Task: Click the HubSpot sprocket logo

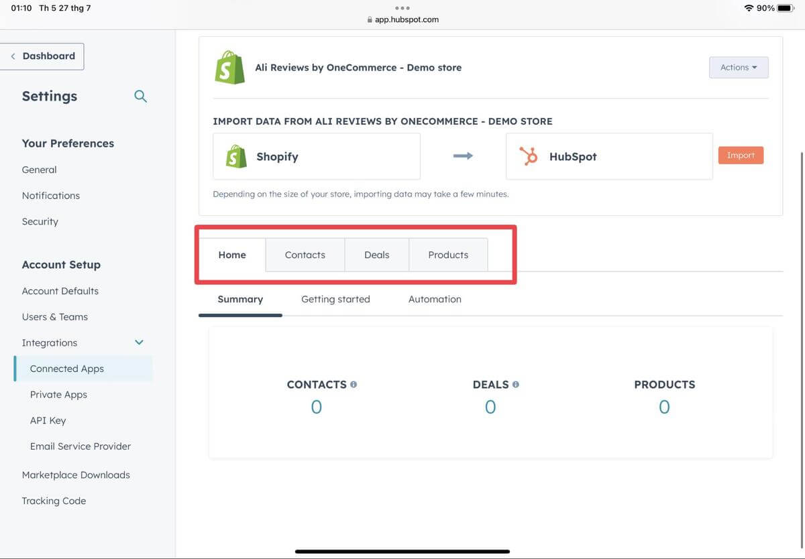Action: tap(529, 156)
